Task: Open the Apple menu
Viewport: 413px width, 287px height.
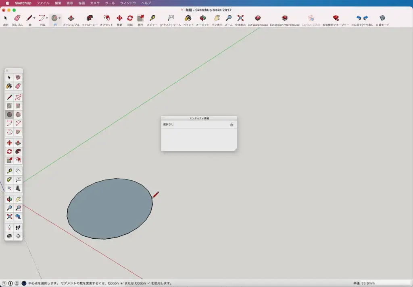Action: (x=7, y=3)
